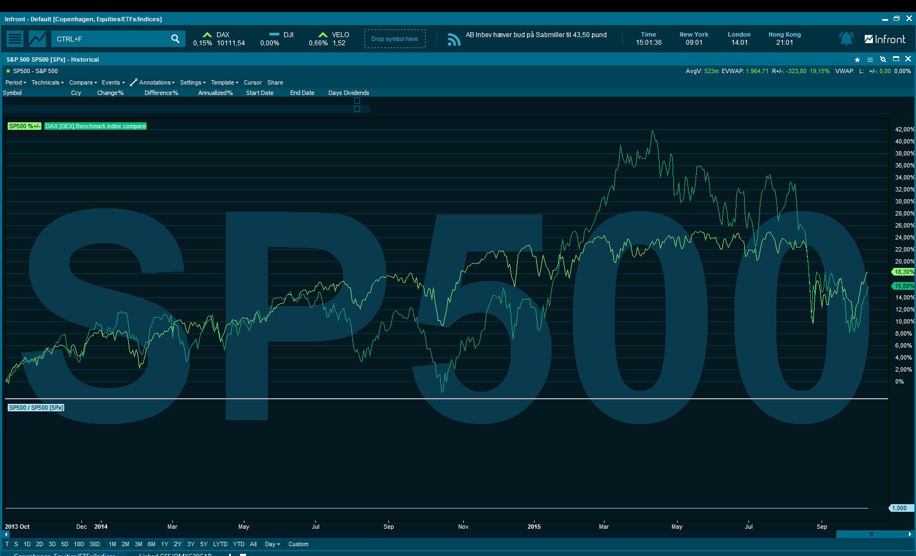Open Custom date range
This screenshot has width=916, height=556.
298,544
